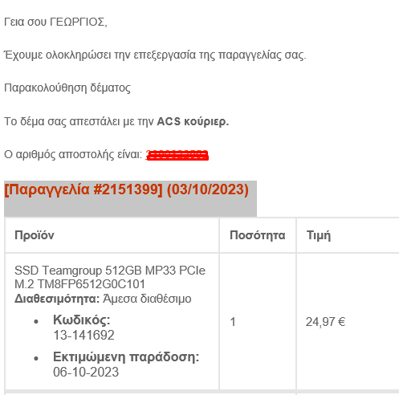399x395 pixels.
Task: Click the Άμεσα διαθέσιμο availability text
Action: (147, 299)
